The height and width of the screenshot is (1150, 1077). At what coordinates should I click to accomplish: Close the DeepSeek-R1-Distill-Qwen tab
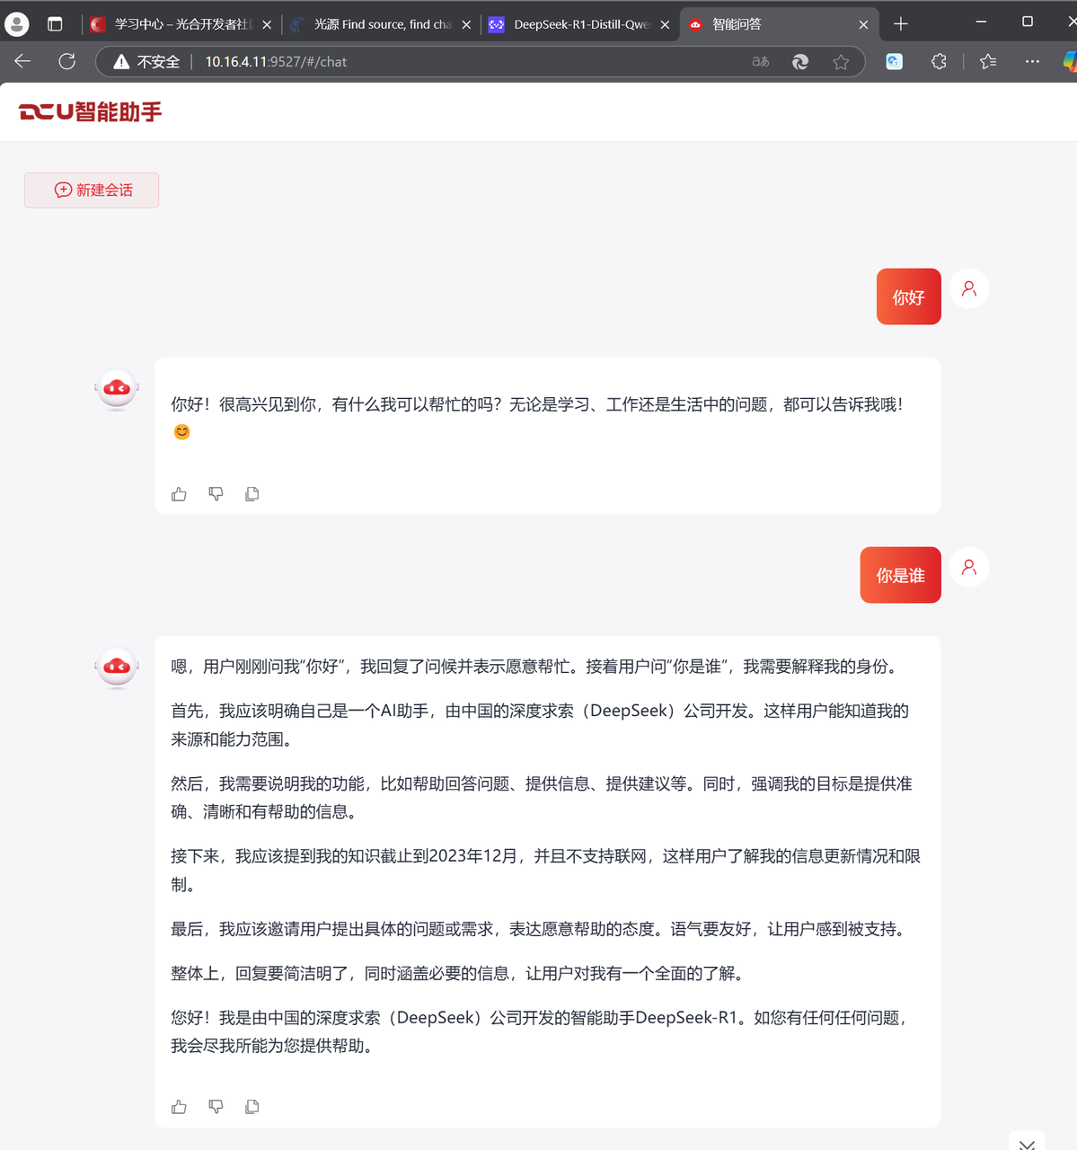click(x=665, y=25)
